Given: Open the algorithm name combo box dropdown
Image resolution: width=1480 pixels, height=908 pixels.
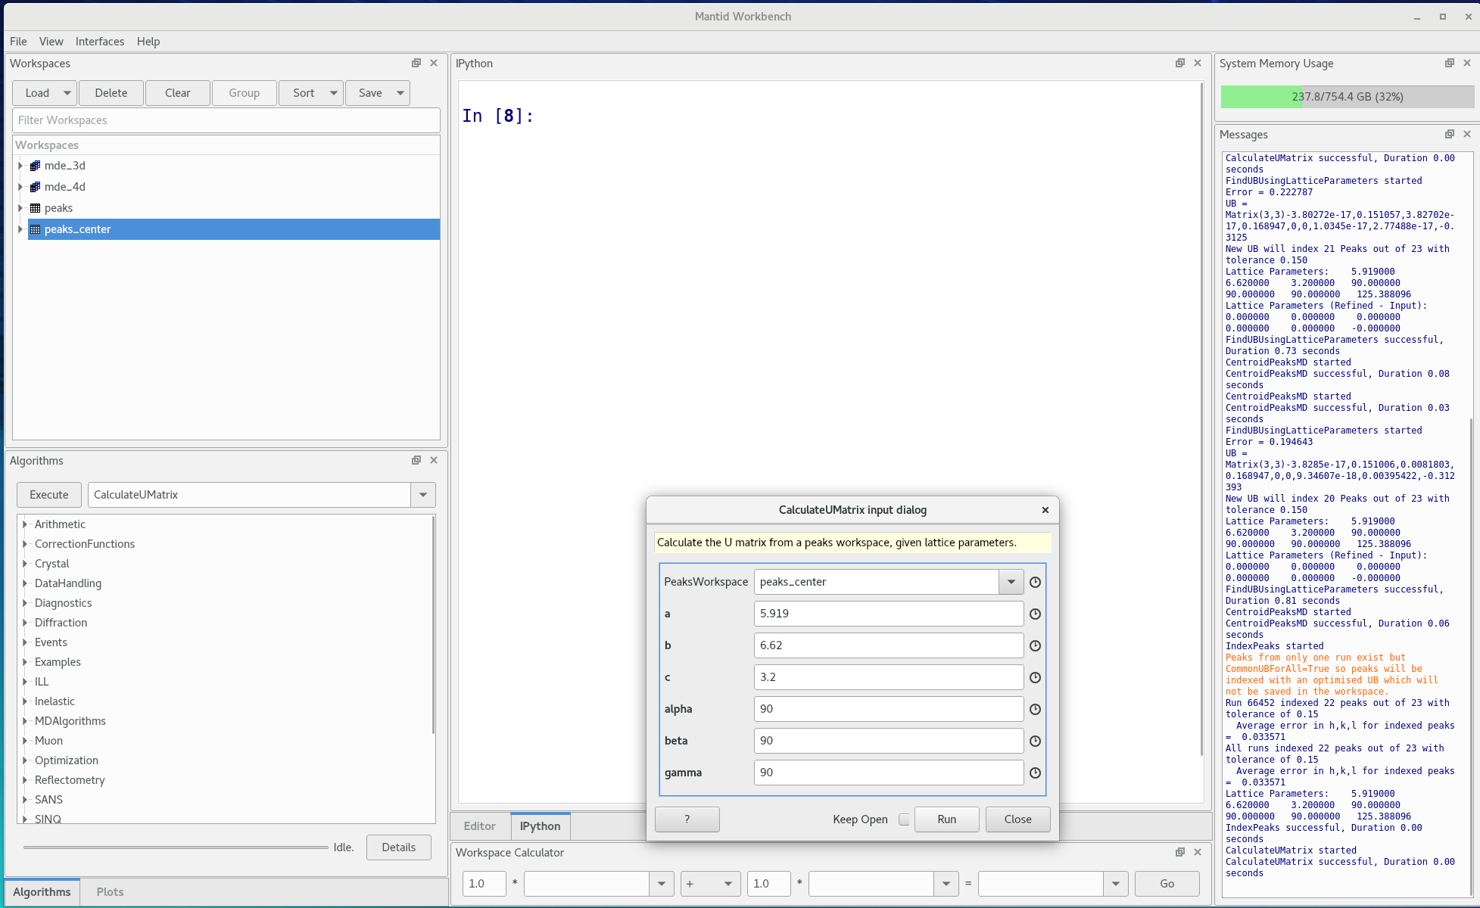Looking at the screenshot, I should (x=423, y=495).
